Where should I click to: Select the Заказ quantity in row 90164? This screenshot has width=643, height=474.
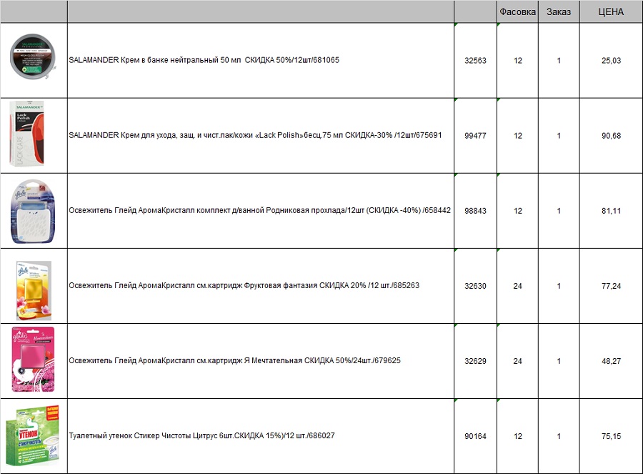click(x=559, y=436)
